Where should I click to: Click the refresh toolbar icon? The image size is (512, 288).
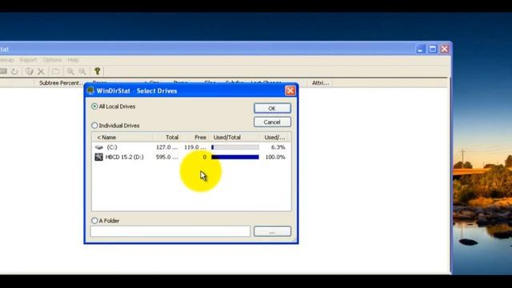(14, 71)
